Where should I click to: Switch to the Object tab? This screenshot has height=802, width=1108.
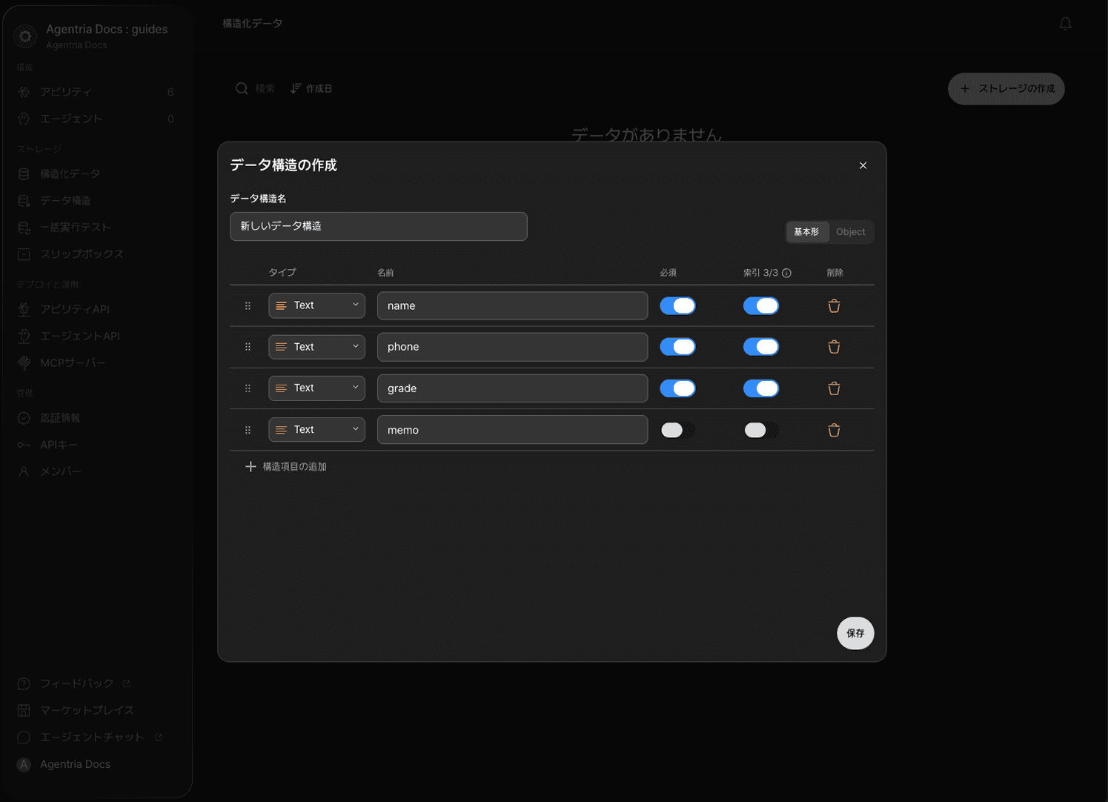pos(851,232)
